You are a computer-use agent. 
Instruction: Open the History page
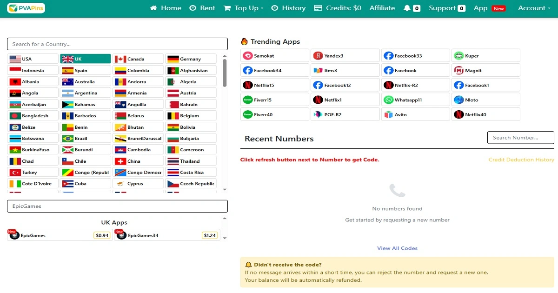click(288, 8)
